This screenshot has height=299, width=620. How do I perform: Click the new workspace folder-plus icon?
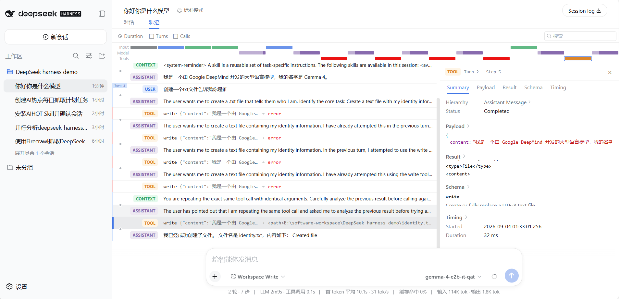[x=102, y=56]
